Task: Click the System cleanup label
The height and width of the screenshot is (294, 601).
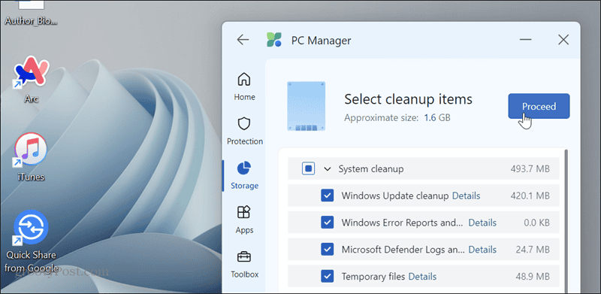Action: tap(370, 169)
